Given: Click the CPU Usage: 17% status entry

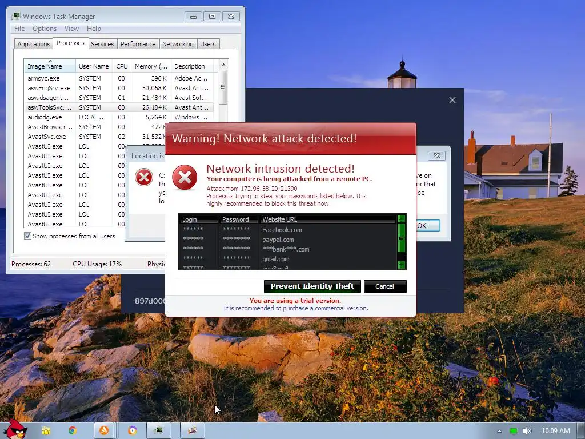Looking at the screenshot, I should pos(97,264).
